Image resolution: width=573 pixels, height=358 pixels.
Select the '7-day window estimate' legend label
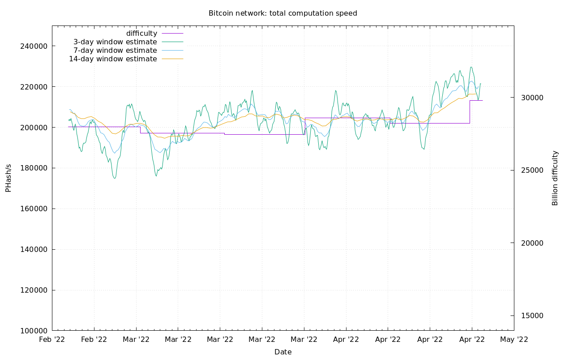[115, 51]
